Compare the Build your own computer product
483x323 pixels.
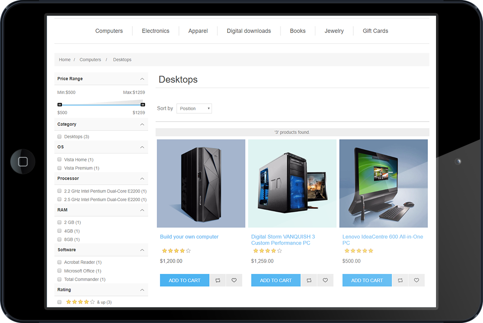pyautogui.click(x=218, y=280)
